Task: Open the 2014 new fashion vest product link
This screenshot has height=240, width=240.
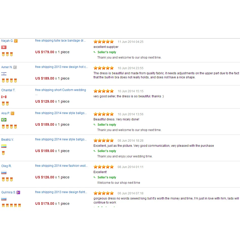Action: pyautogui.click(x=61, y=166)
